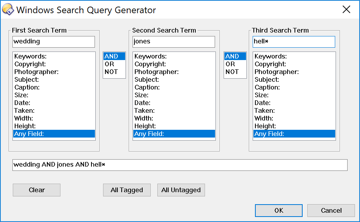Close the Query Generator window

tap(346, 9)
